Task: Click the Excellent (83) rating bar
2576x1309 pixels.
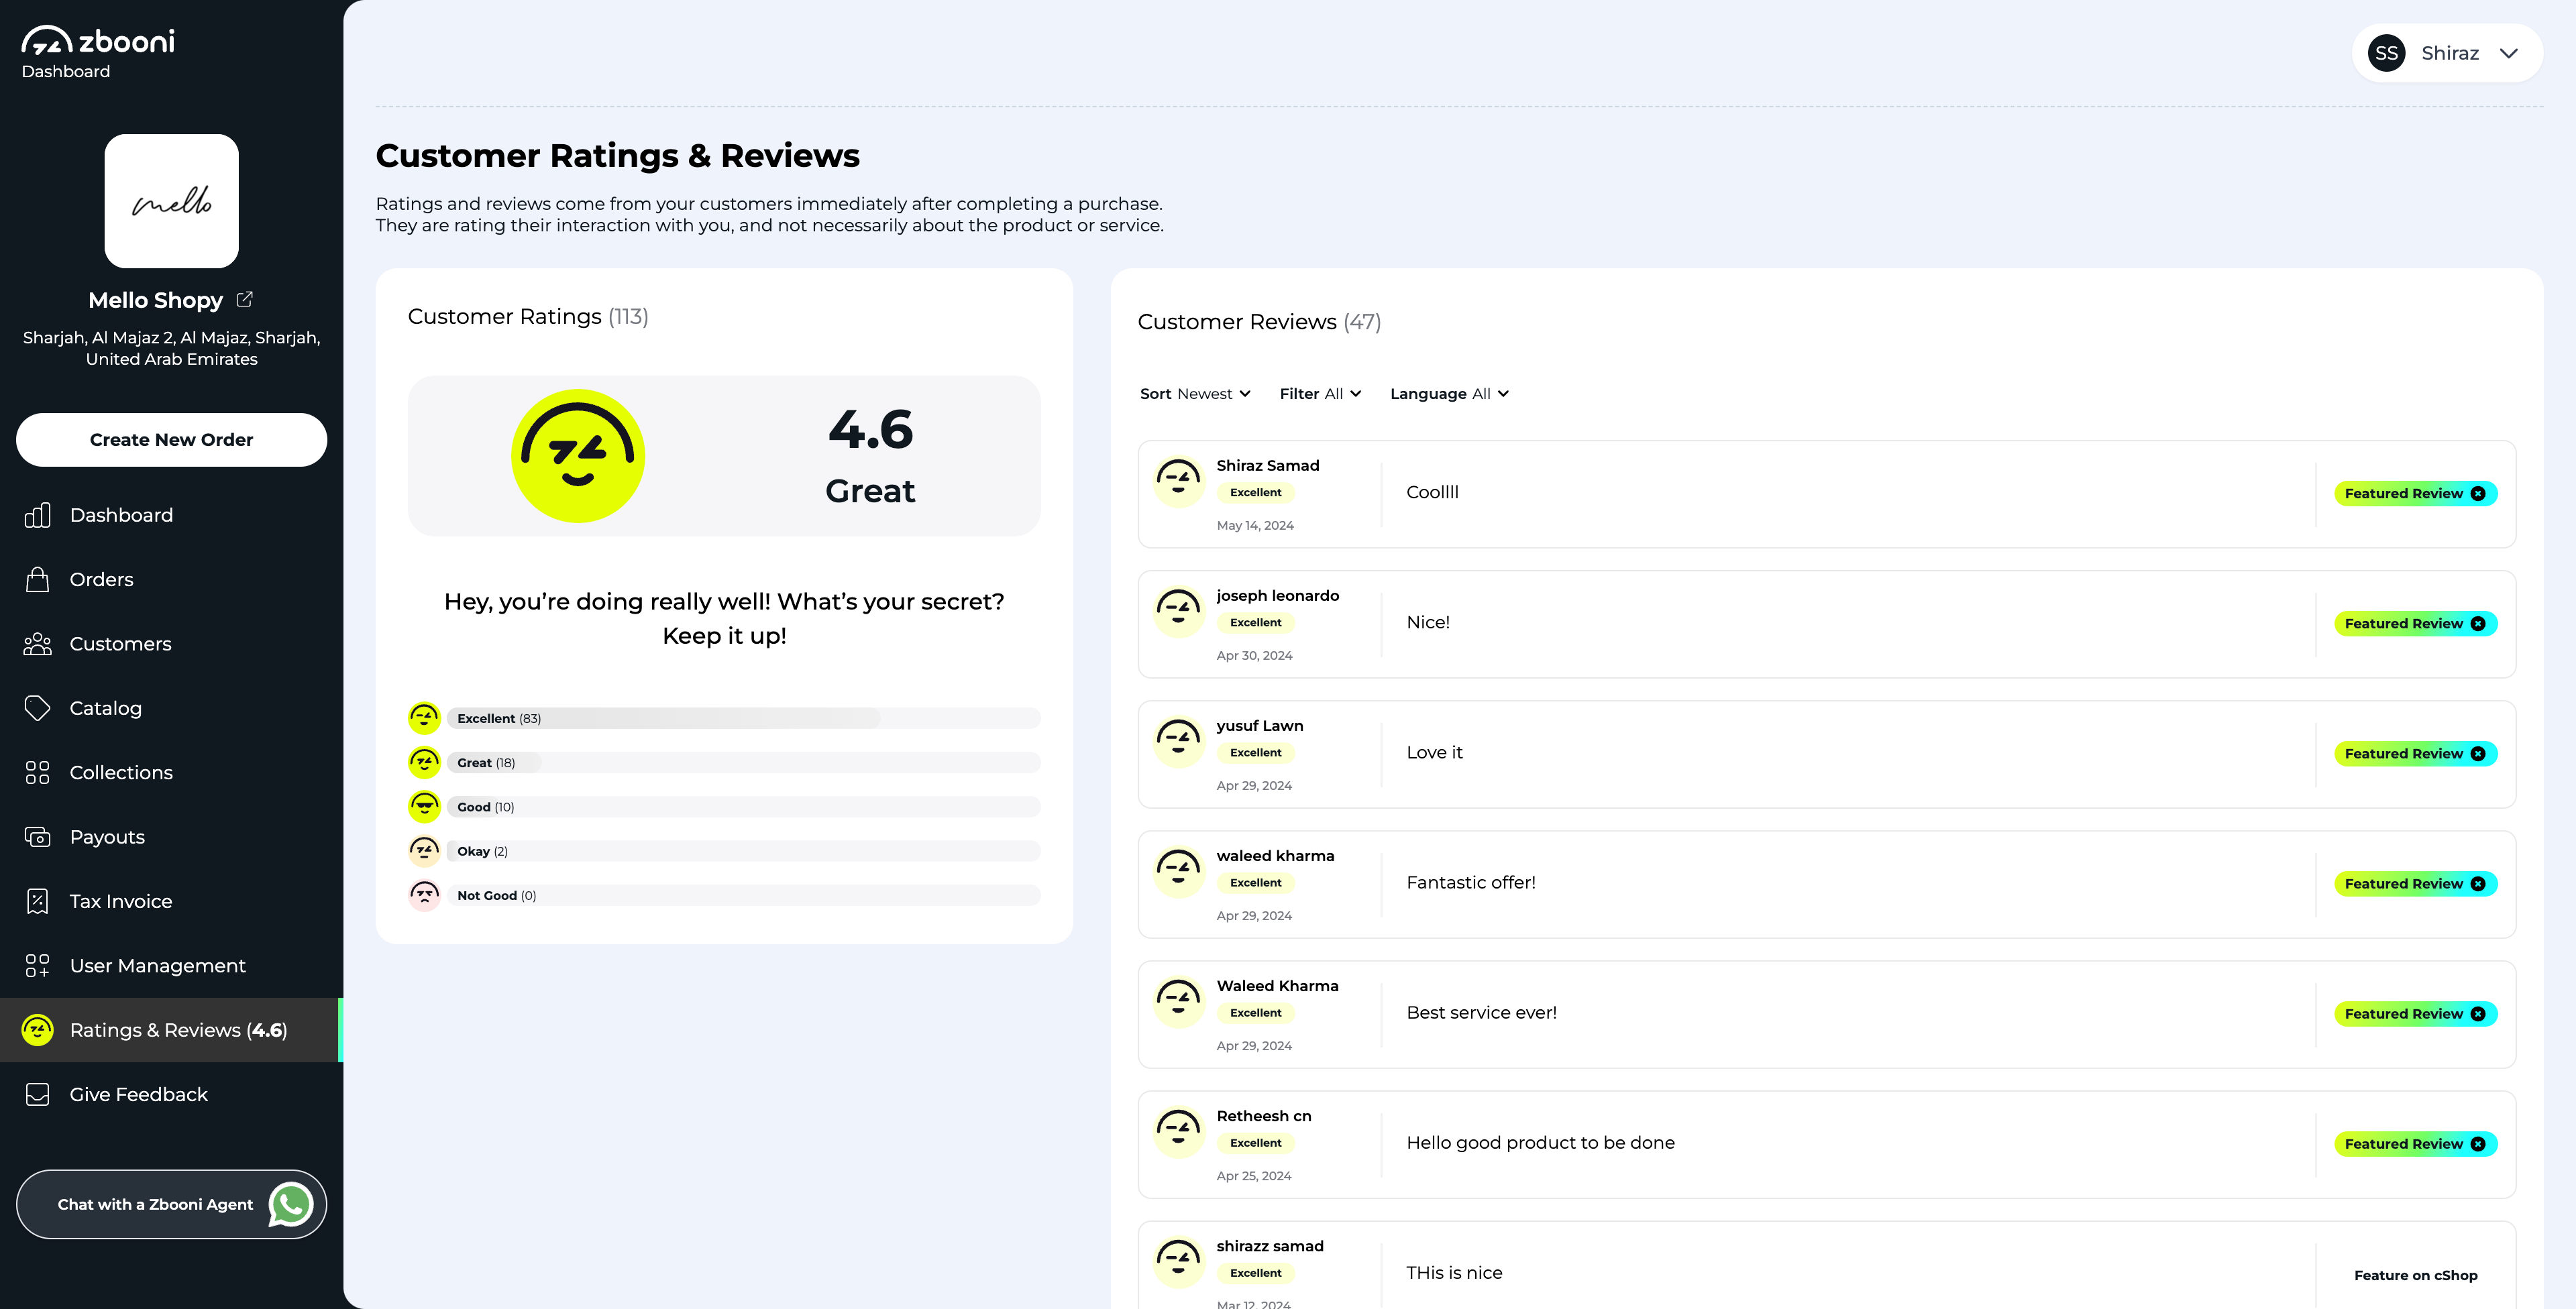Action: [x=743, y=718]
